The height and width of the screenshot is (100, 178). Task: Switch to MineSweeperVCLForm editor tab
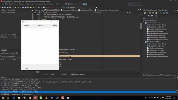[86, 10]
